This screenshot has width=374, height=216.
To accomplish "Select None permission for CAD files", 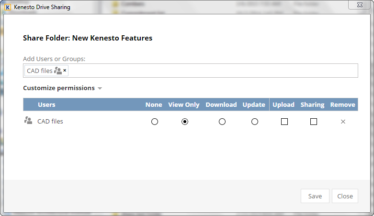I will coord(155,122).
